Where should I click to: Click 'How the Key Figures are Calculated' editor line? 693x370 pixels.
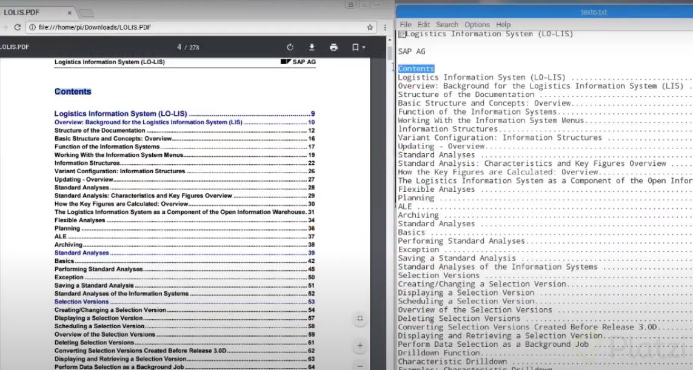point(545,172)
